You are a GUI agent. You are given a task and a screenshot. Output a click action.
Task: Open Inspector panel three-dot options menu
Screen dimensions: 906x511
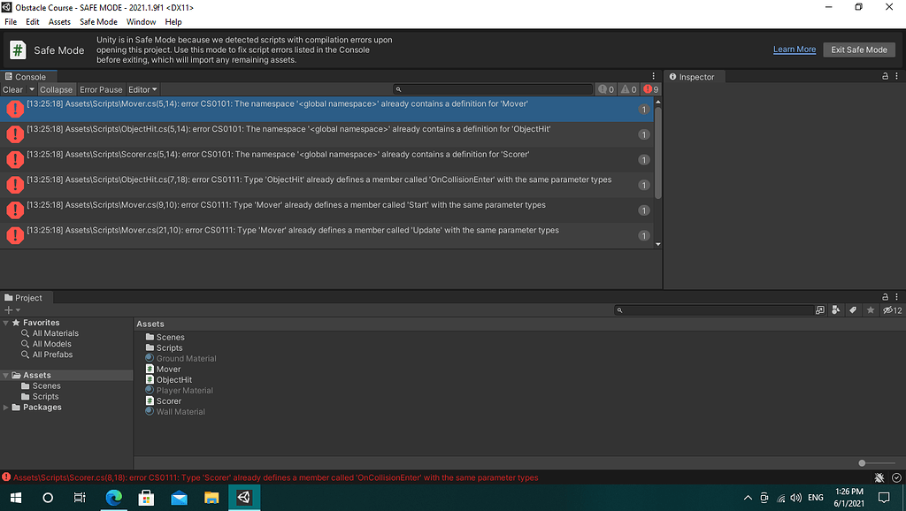(897, 76)
